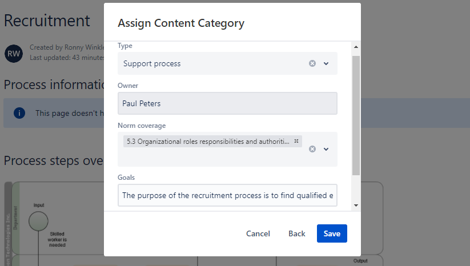Click the RW user avatar
The image size is (470, 266).
point(13,54)
